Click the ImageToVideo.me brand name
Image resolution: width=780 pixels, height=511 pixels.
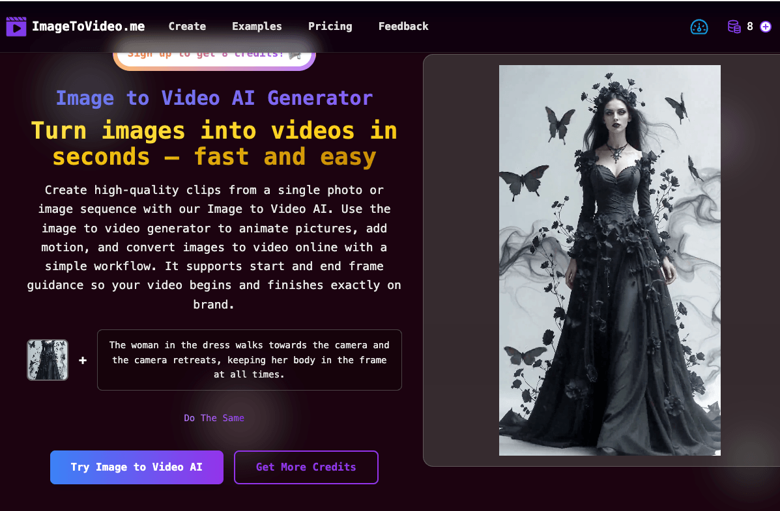click(x=89, y=27)
